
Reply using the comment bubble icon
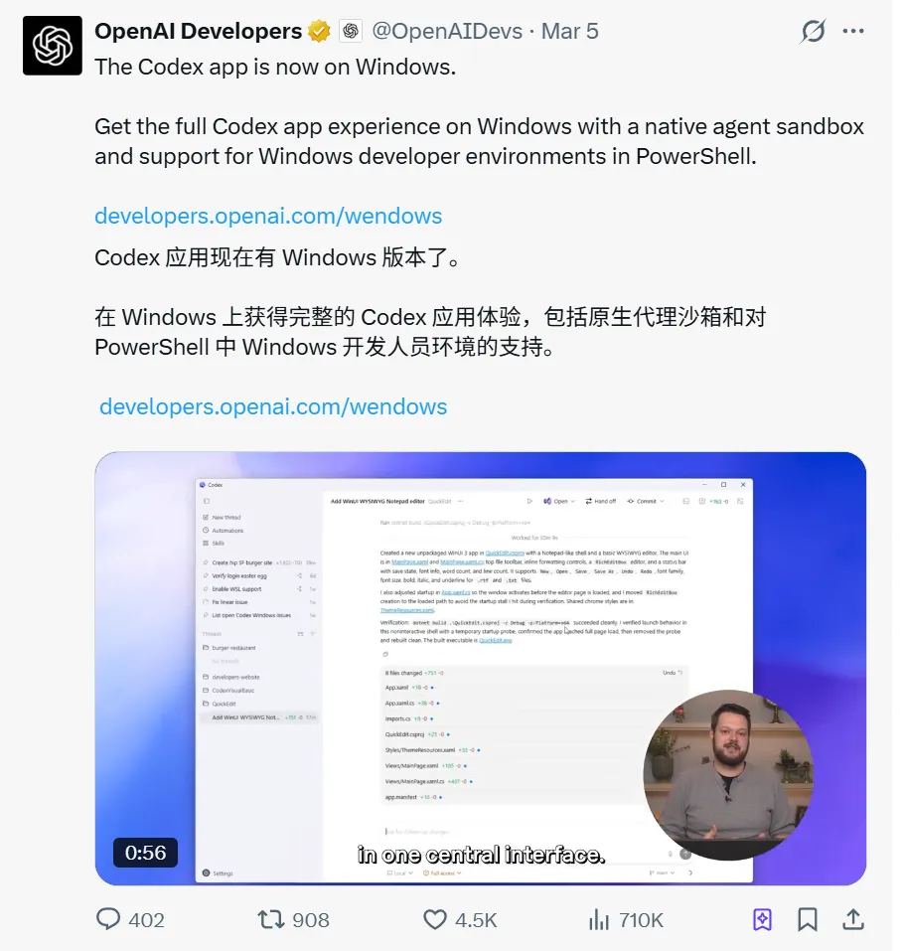(x=108, y=919)
